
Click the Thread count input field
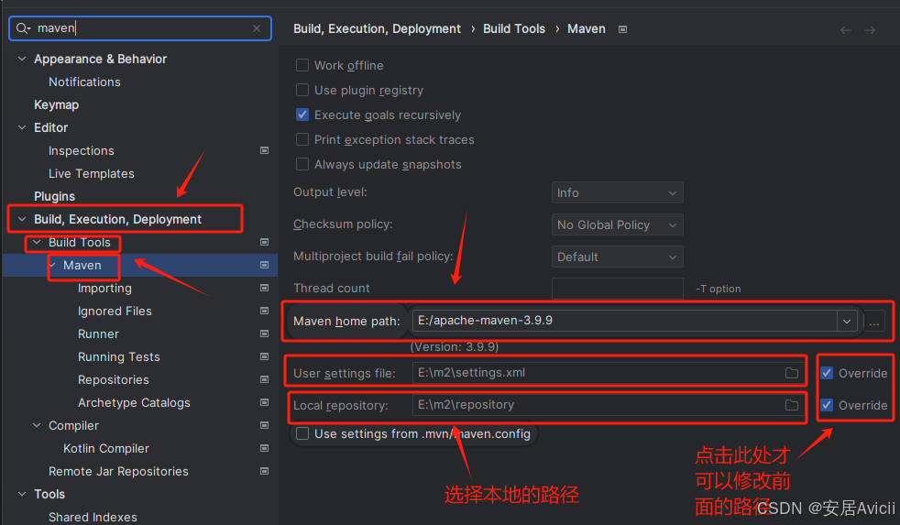point(617,289)
